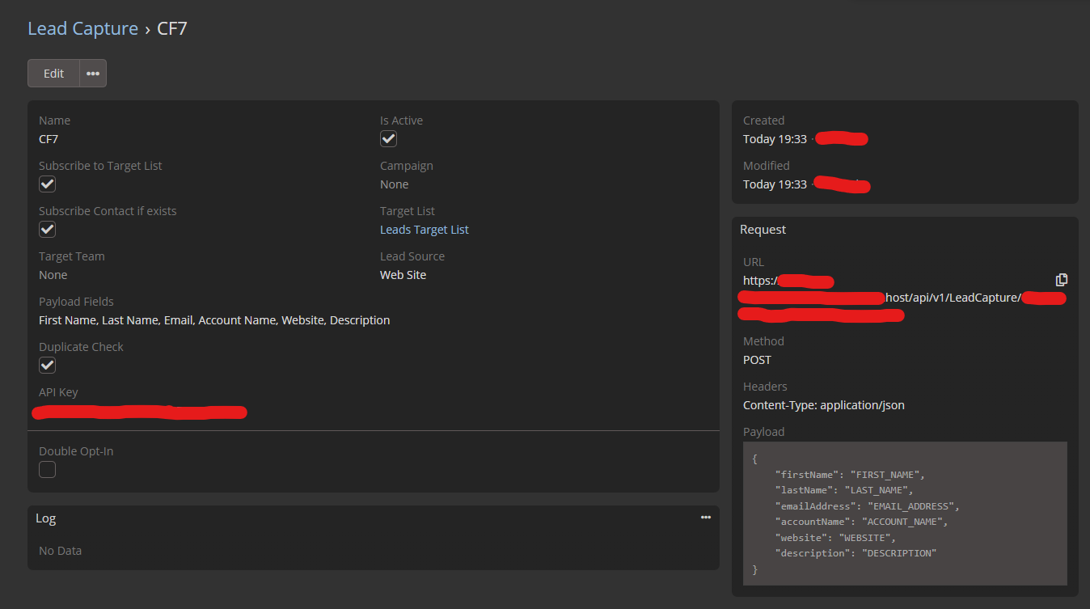The width and height of the screenshot is (1090, 609).
Task: Open the Log panel options menu
Action: tap(706, 518)
